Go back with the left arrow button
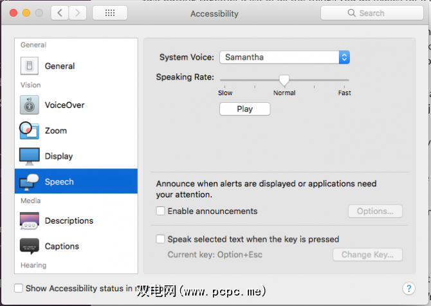 (x=60, y=13)
